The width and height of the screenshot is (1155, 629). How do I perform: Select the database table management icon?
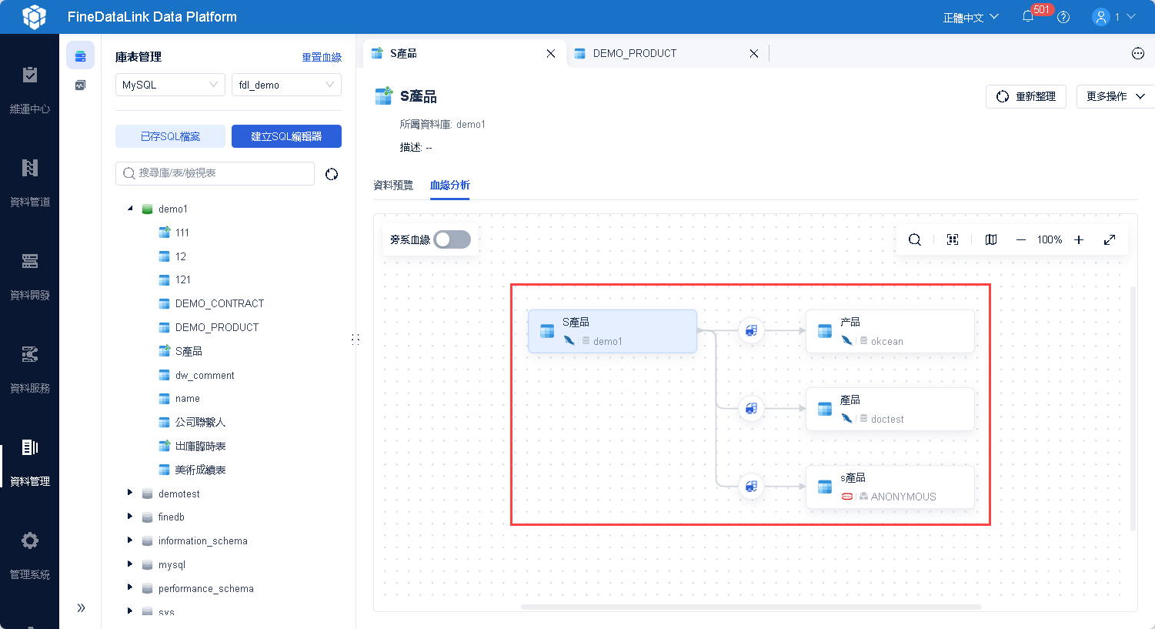coord(81,56)
